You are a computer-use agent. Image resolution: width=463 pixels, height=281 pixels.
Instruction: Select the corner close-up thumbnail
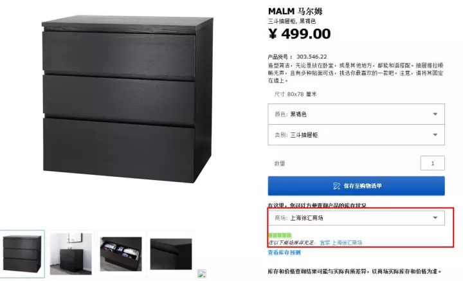171,254
